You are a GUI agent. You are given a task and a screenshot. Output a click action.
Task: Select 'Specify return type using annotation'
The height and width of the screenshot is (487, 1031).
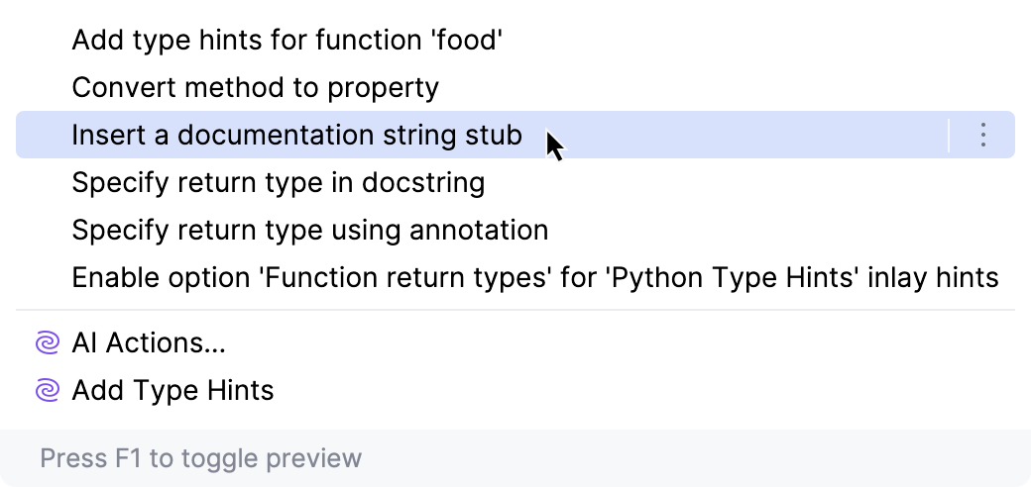(x=309, y=231)
